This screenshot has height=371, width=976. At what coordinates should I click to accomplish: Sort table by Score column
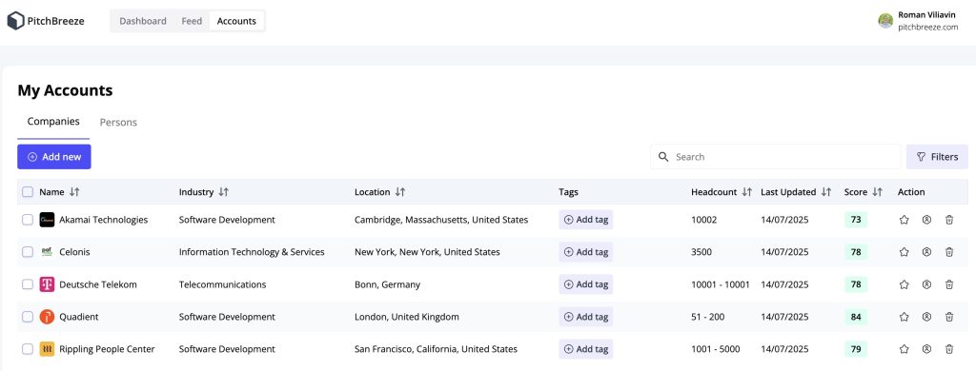click(x=877, y=192)
